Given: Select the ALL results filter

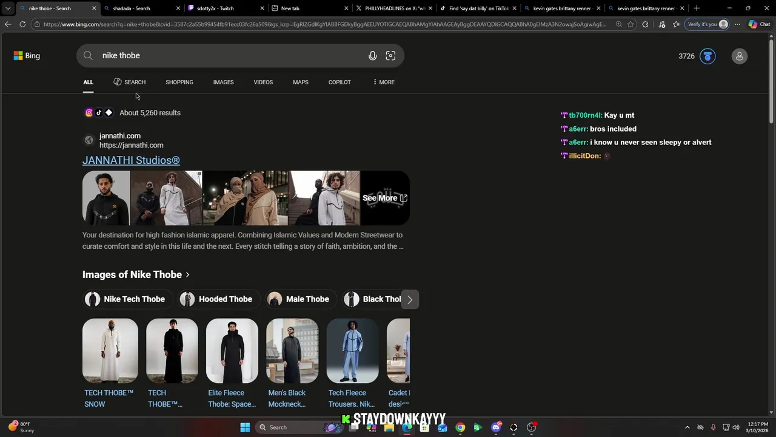Looking at the screenshot, I should (89, 83).
